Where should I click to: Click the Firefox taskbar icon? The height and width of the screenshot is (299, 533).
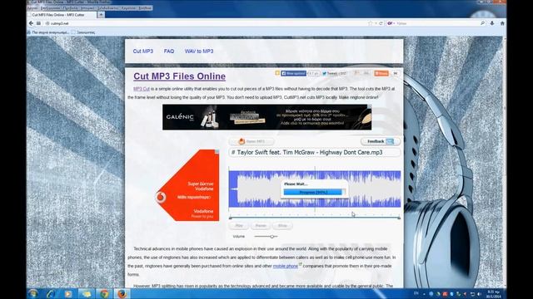(122, 293)
